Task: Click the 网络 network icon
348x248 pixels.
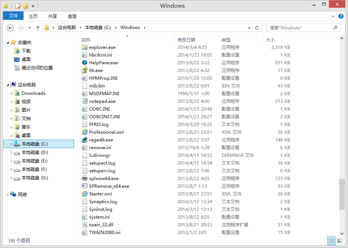Action: click(13, 194)
